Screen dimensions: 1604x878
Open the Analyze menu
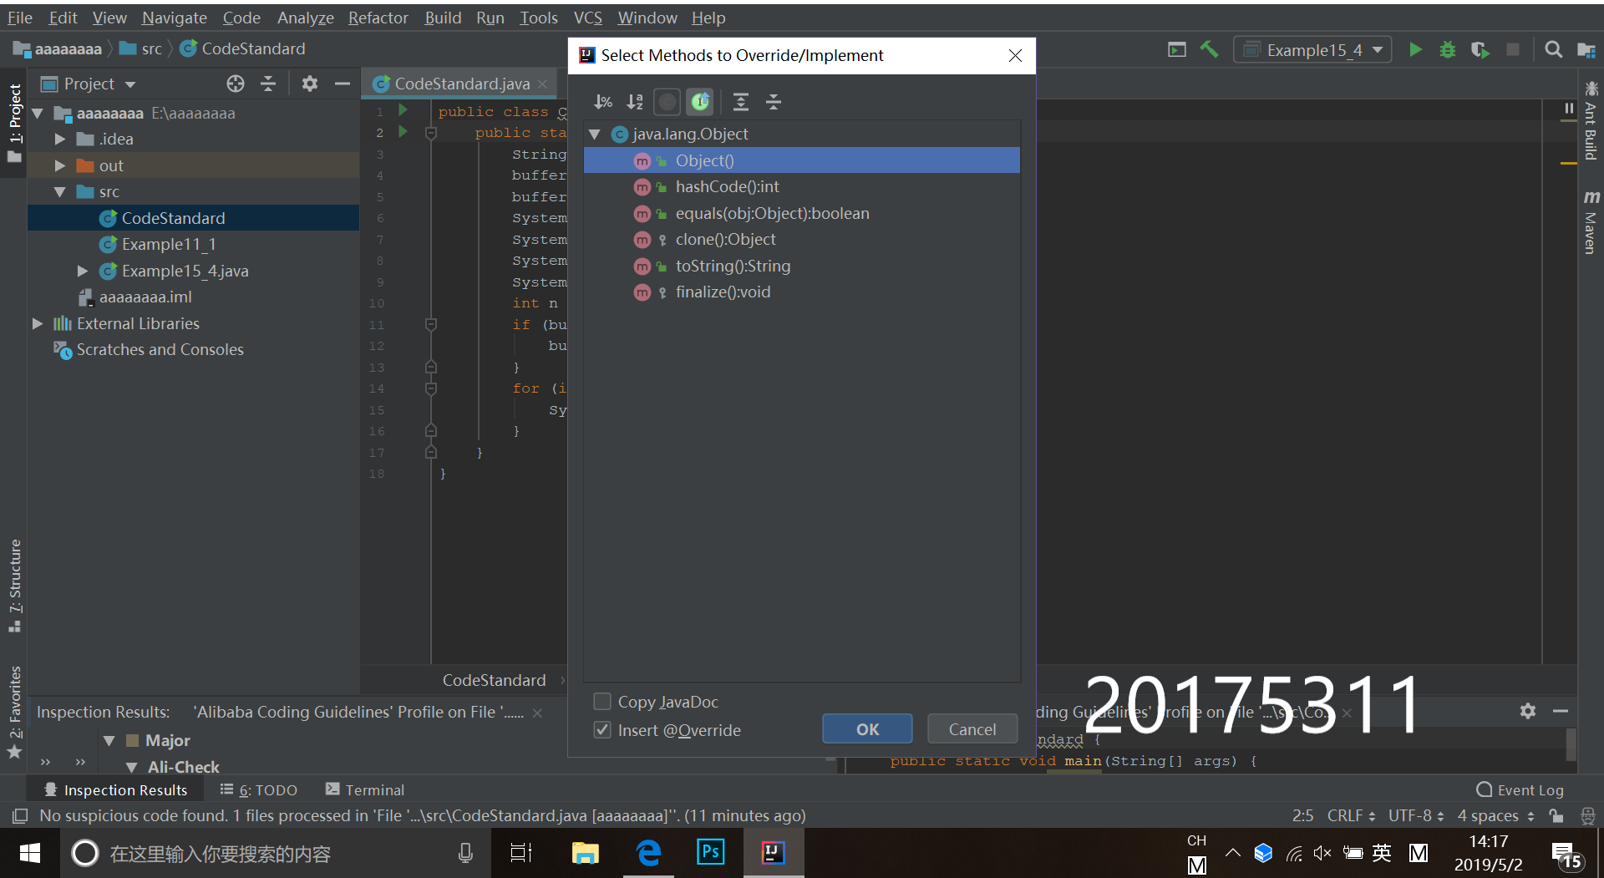305,18
